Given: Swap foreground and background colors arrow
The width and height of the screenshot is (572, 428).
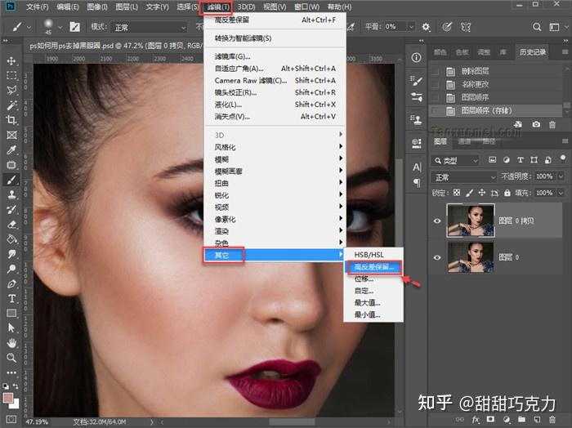Looking at the screenshot, I should click(16, 386).
